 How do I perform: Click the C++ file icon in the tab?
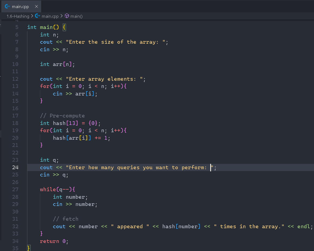[x=7, y=6]
